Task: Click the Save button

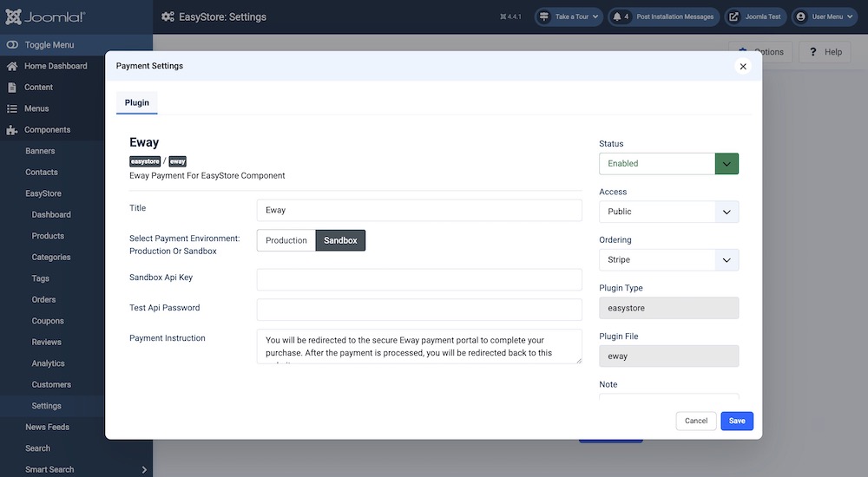Action: pyautogui.click(x=737, y=421)
